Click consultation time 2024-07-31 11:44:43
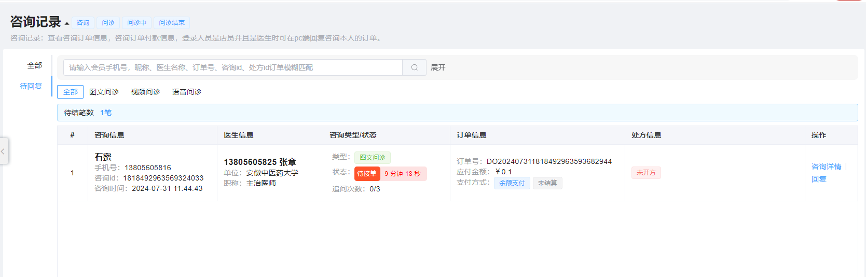 pyautogui.click(x=167, y=188)
